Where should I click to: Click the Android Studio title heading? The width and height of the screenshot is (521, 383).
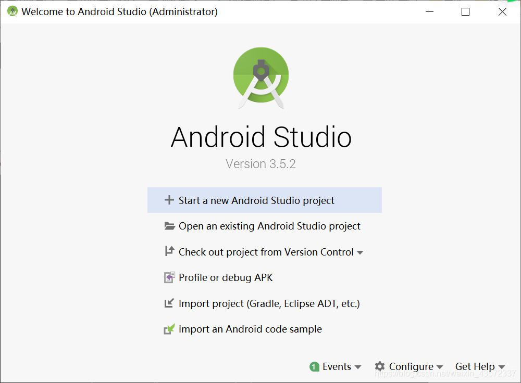coord(261,137)
